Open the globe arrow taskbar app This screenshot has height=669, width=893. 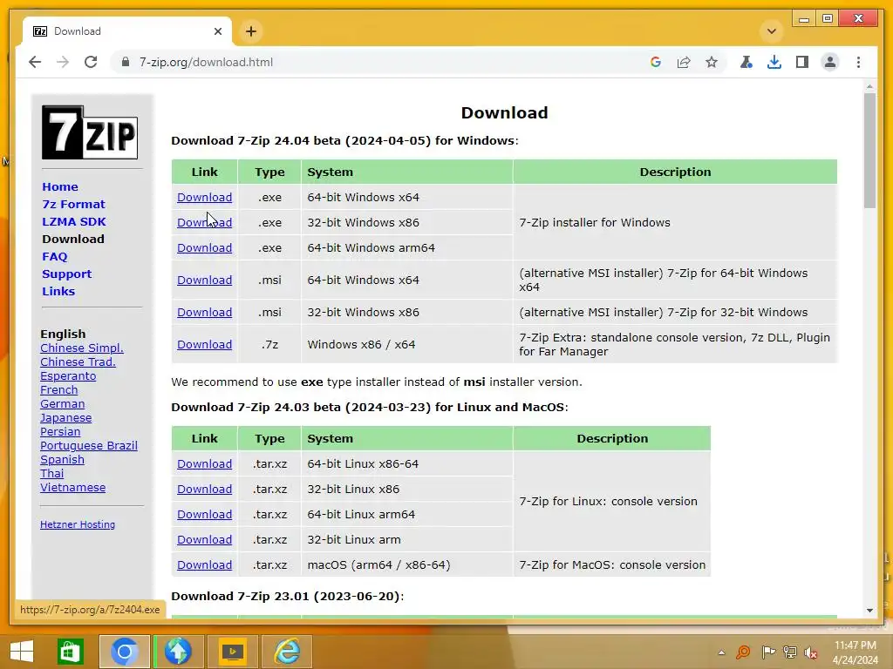178,652
